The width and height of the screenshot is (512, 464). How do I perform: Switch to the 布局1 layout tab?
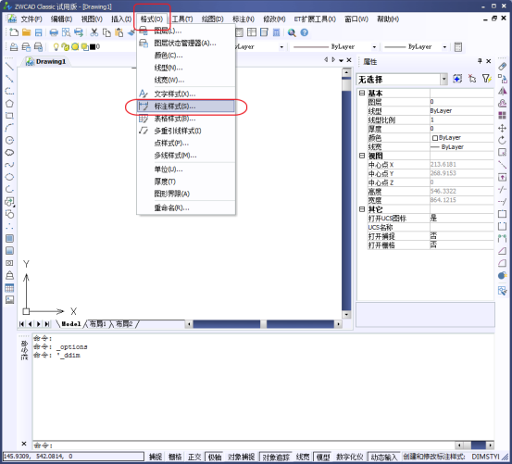click(x=97, y=324)
